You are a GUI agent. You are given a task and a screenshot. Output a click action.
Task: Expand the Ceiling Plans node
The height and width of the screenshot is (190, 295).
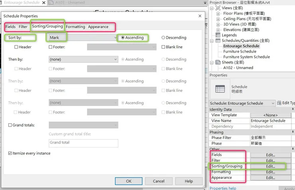(218, 19)
